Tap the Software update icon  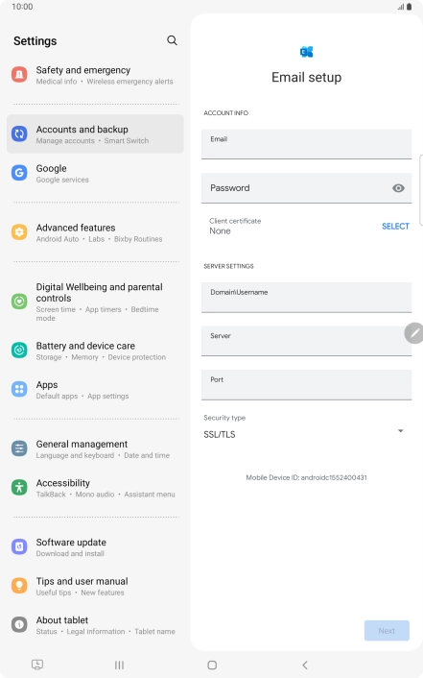pos(19,546)
